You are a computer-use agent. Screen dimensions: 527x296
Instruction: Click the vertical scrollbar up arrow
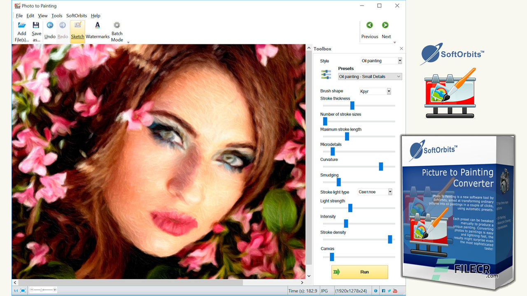point(309,48)
